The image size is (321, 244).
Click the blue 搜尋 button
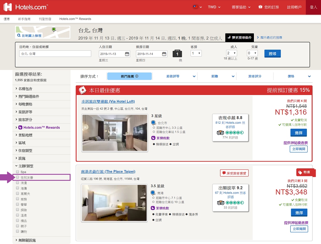pyautogui.click(x=272, y=54)
